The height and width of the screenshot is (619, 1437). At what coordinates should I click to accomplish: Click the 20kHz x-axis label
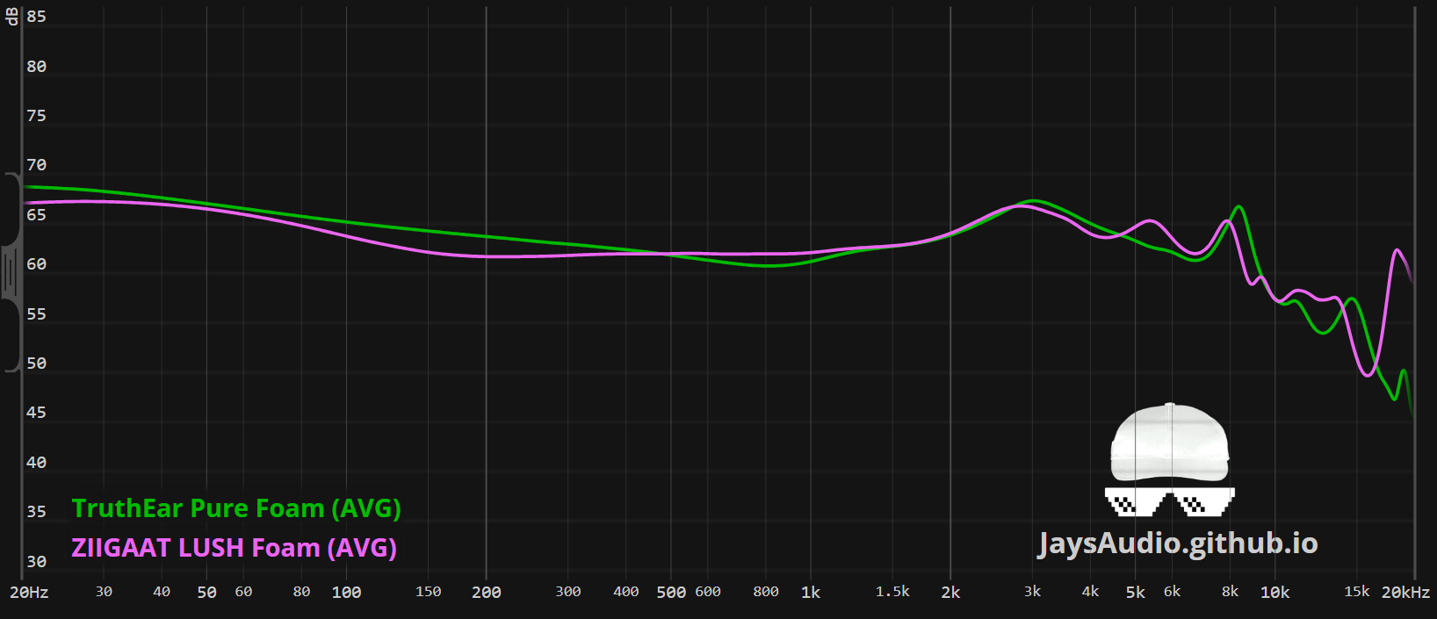(x=1405, y=593)
